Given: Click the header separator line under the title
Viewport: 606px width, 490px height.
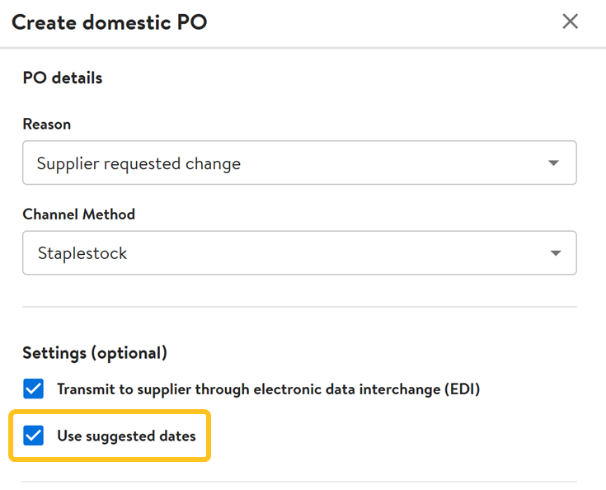Looking at the screenshot, I should [x=303, y=48].
